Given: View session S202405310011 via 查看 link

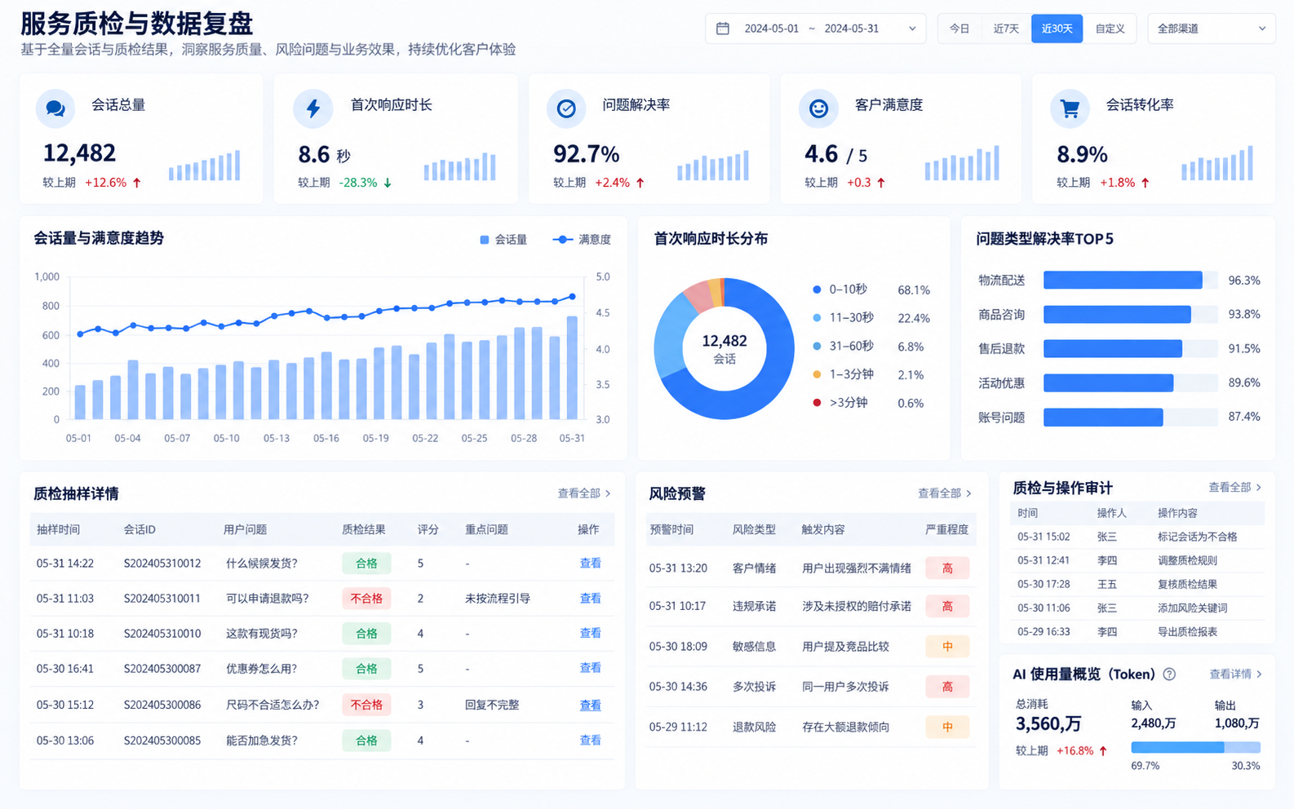Looking at the screenshot, I should click(x=590, y=599).
